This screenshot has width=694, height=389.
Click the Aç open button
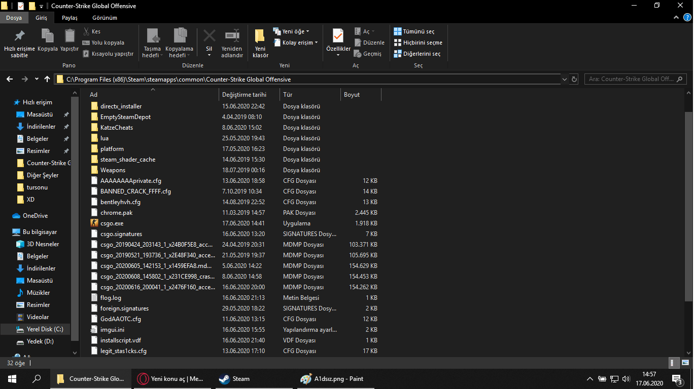[x=364, y=31]
